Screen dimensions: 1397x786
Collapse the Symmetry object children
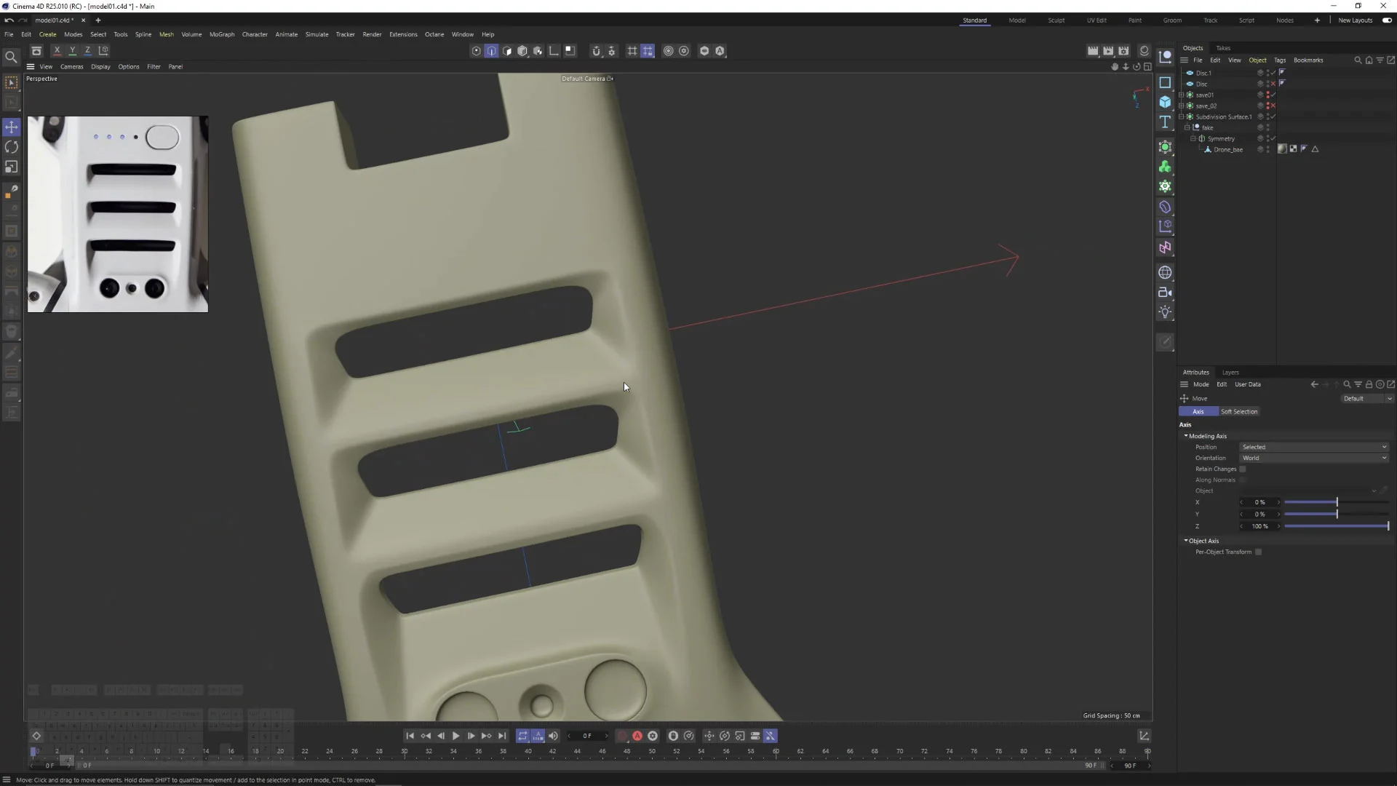click(x=1193, y=138)
